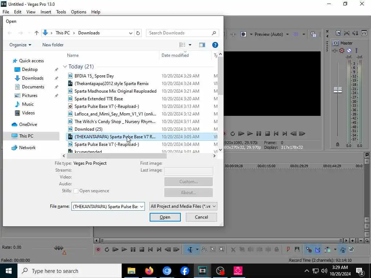This screenshot has width=371, height=278.
Task: Toggle Enable Snapping in the timeline toolbar
Action: (309, 249)
